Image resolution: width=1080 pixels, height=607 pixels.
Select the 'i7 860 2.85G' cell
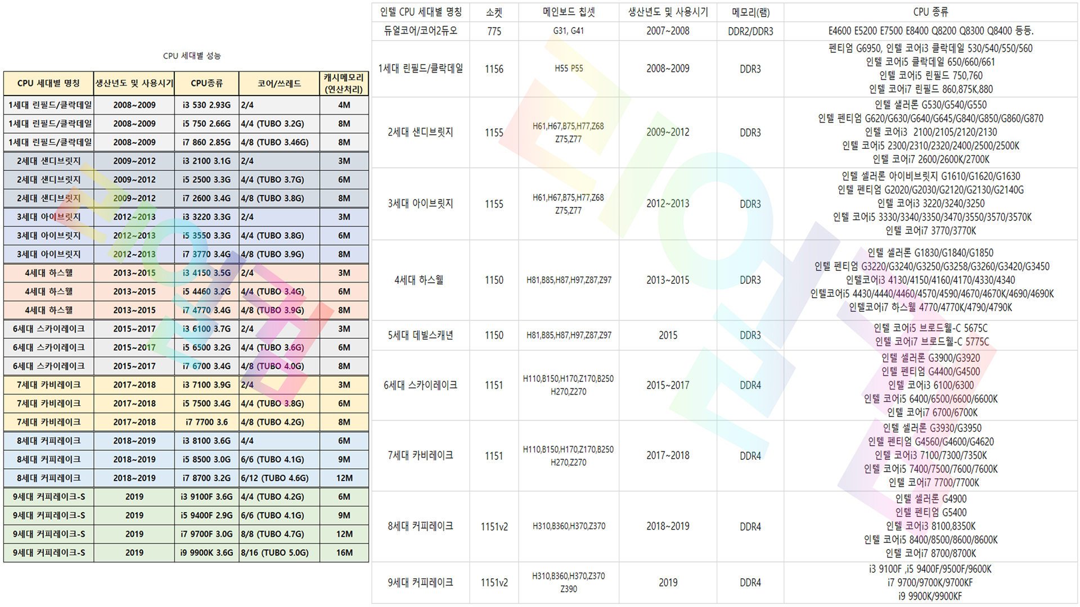pyautogui.click(x=206, y=142)
